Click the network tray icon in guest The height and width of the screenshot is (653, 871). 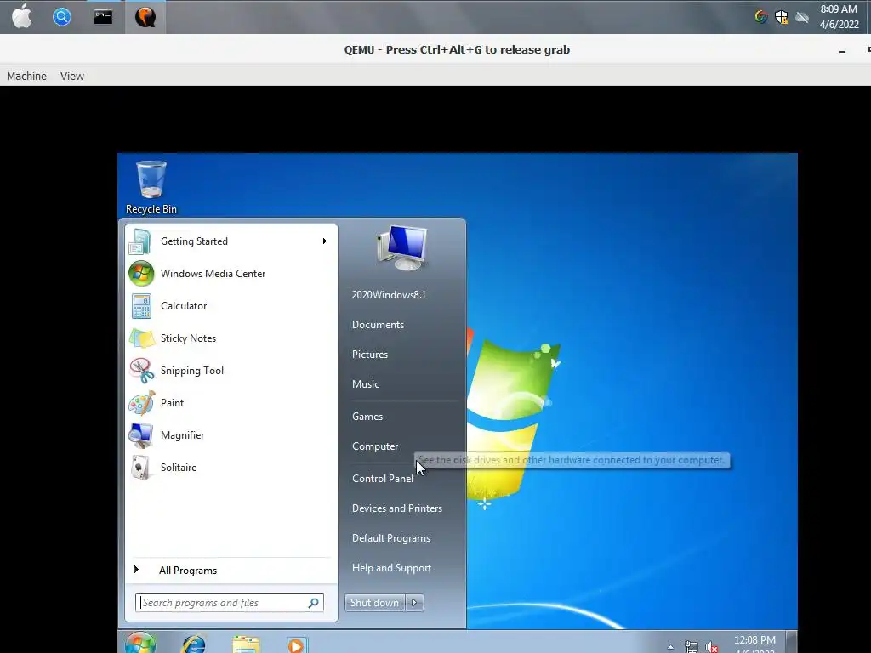691,647
